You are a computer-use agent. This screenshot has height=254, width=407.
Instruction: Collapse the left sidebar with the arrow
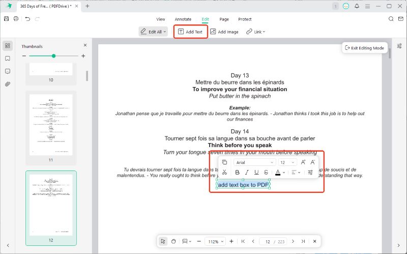point(8,245)
